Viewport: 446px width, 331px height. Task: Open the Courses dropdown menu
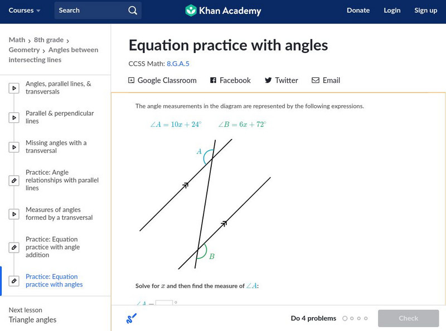[x=25, y=11]
